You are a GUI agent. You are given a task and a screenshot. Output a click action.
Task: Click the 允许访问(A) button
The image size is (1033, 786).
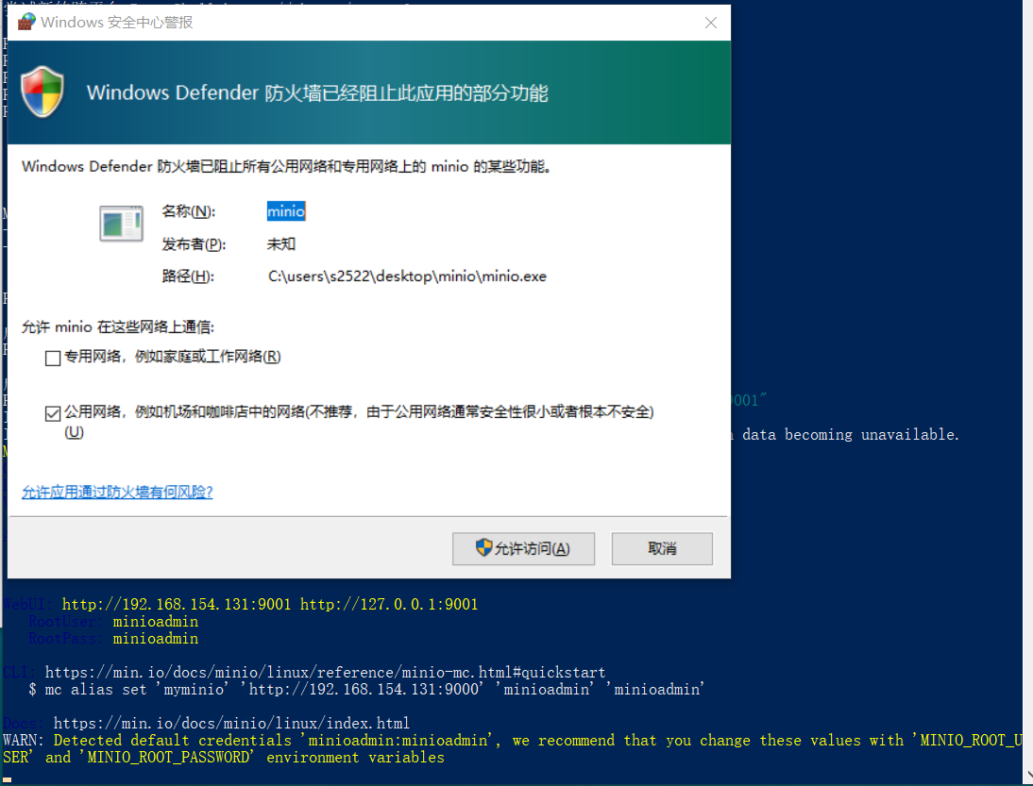point(524,548)
